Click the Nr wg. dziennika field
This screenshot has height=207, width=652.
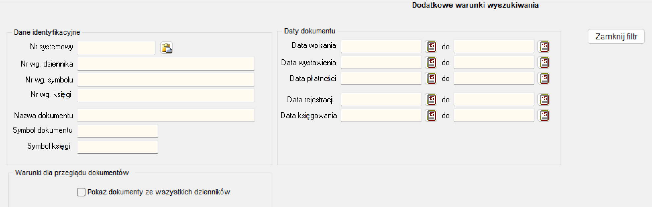pyautogui.click(x=166, y=64)
